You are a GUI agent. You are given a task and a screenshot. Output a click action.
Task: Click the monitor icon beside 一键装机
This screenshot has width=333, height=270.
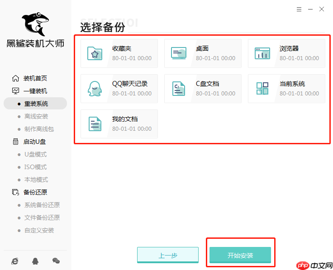point(15,91)
